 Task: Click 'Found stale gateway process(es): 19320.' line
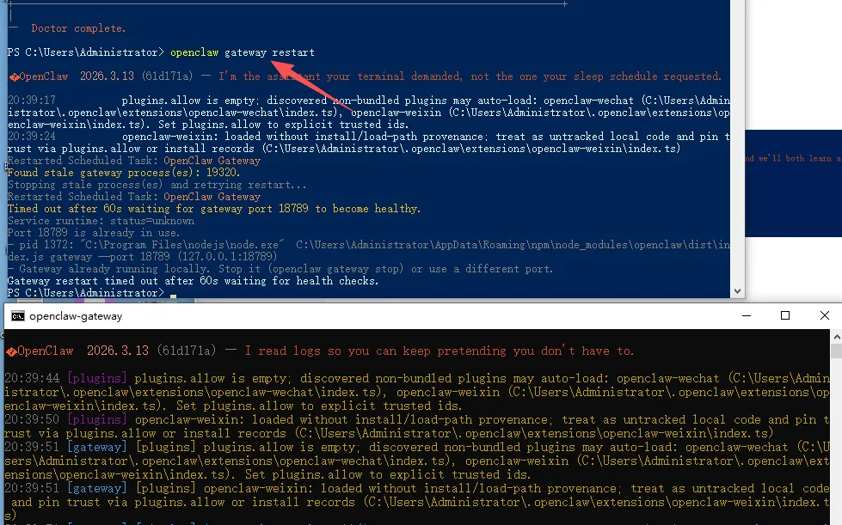pyautogui.click(x=124, y=173)
